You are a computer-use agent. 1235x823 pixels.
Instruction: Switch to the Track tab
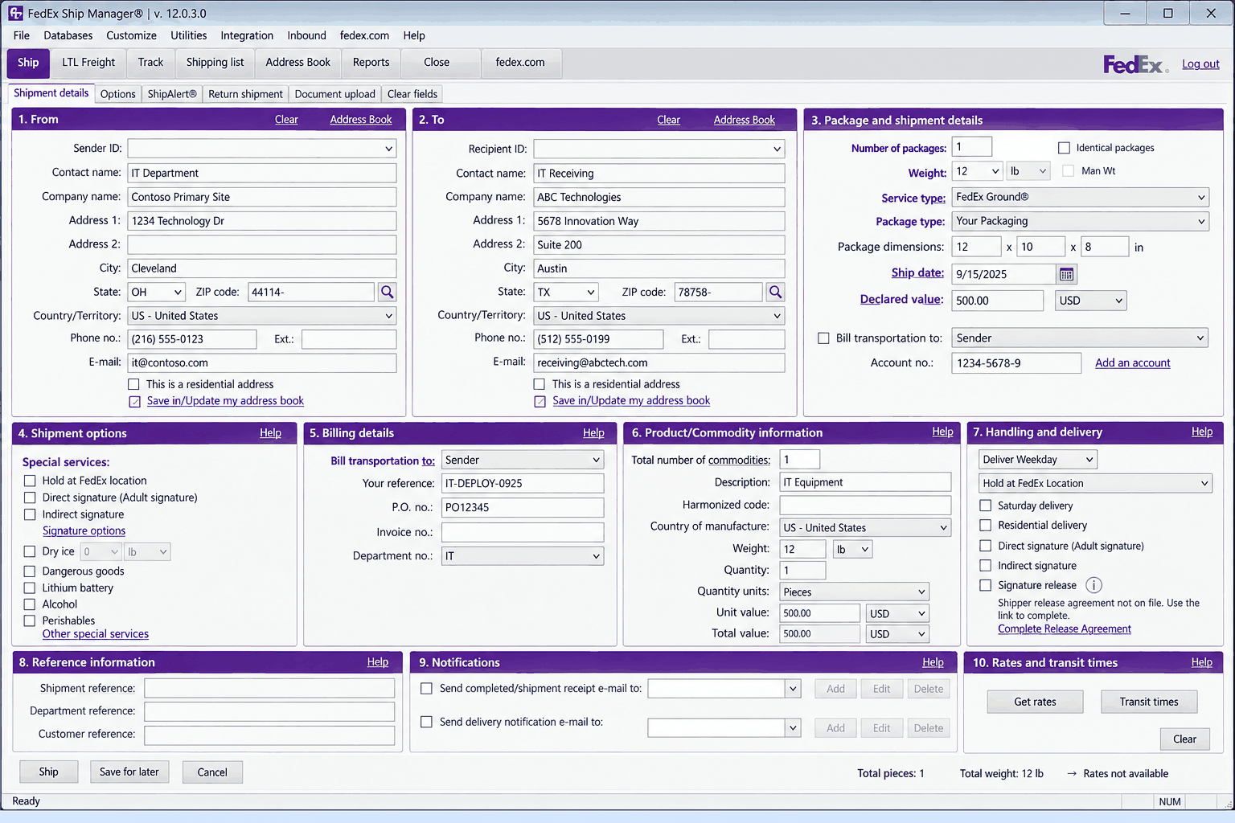(x=150, y=63)
